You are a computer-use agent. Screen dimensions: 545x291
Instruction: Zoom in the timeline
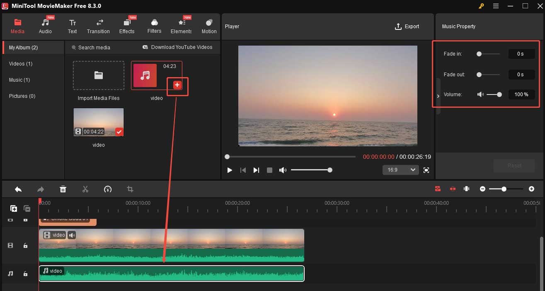pyautogui.click(x=532, y=189)
